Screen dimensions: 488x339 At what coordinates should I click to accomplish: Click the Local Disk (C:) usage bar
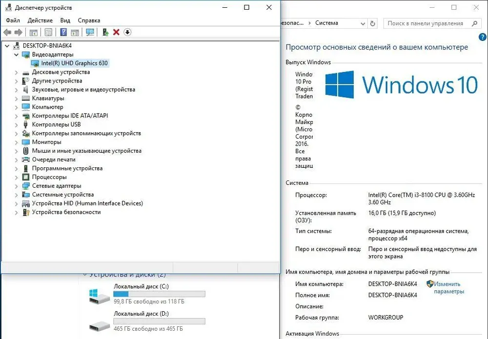(x=159, y=294)
